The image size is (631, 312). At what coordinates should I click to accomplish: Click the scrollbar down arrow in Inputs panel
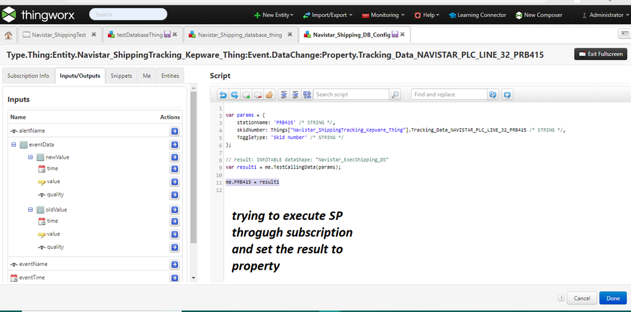tap(193, 278)
